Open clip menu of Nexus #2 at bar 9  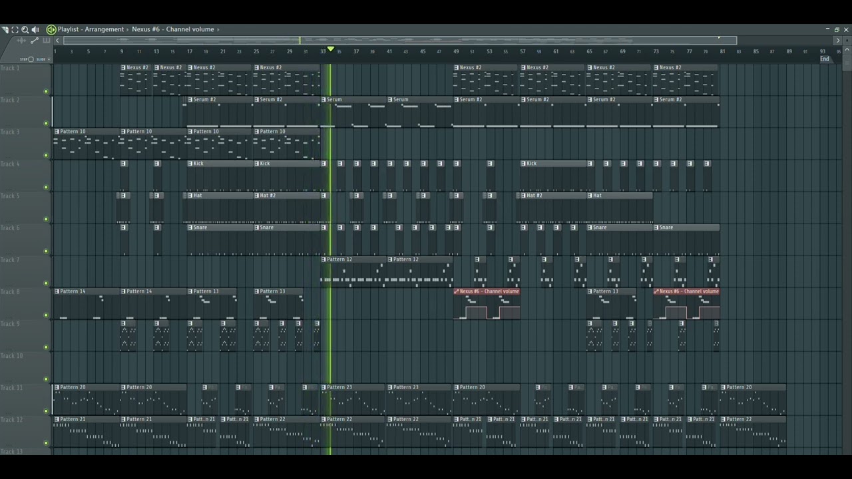click(123, 67)
